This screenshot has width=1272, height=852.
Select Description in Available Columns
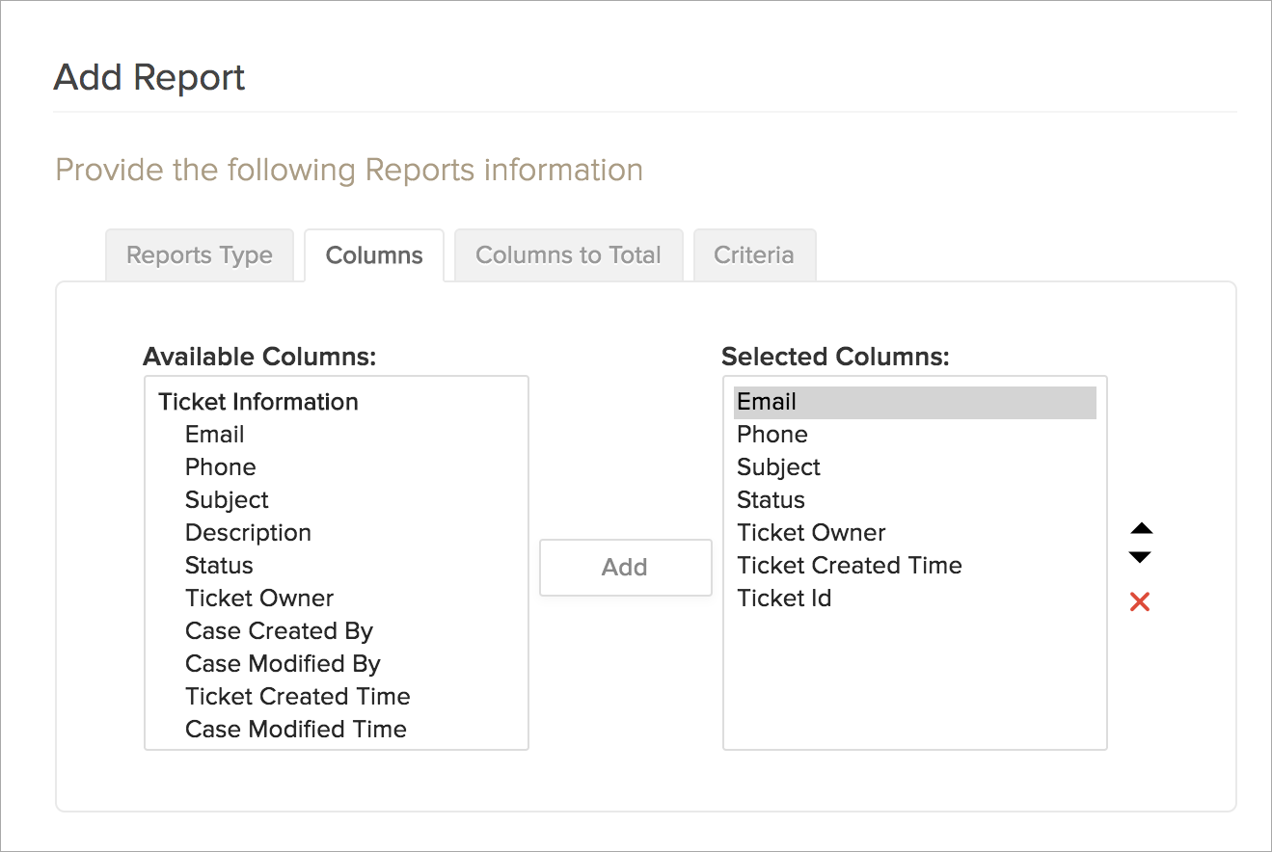point(248,533)
